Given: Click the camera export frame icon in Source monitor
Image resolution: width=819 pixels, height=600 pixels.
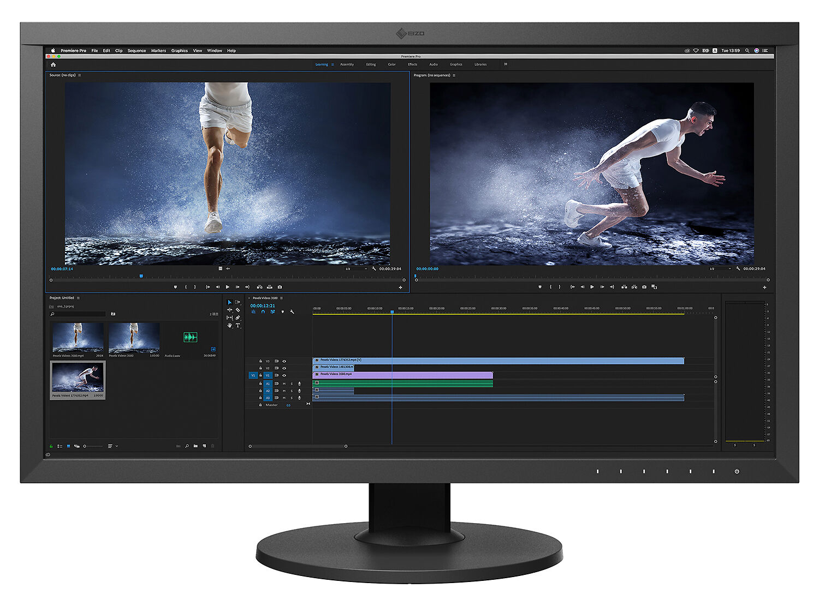Looking at the screenshot, I should click(279, 286).
